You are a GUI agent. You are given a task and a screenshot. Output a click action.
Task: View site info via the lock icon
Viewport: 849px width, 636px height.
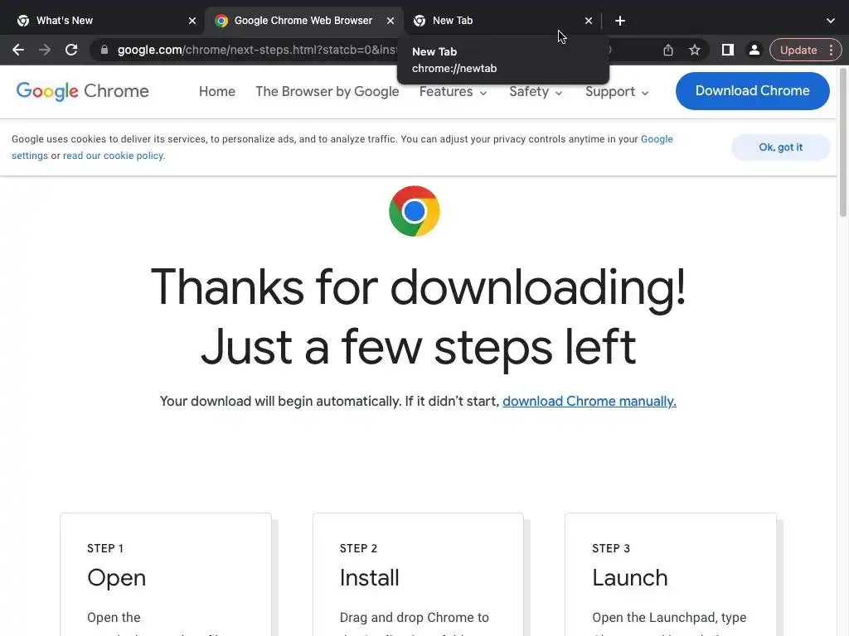104,50
